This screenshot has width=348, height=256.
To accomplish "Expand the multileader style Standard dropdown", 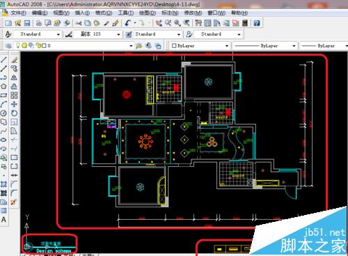I will (239, 34).
